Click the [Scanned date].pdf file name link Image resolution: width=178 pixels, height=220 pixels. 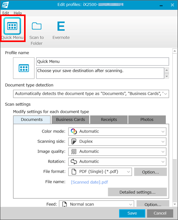89,182
